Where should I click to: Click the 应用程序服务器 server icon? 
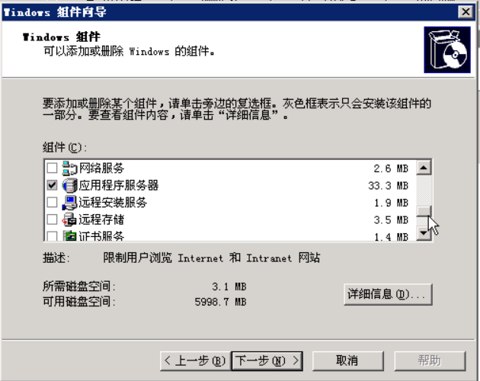click(70, 185)
